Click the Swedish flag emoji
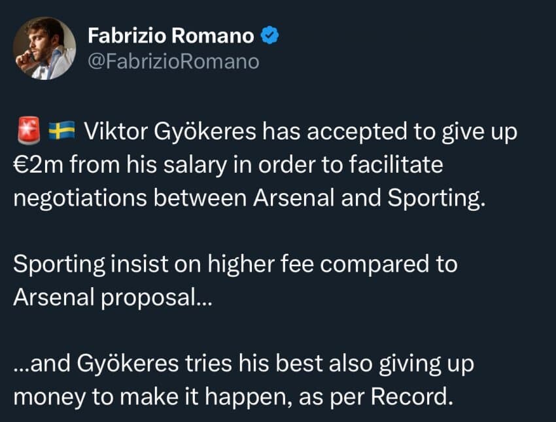 (61, 130)
